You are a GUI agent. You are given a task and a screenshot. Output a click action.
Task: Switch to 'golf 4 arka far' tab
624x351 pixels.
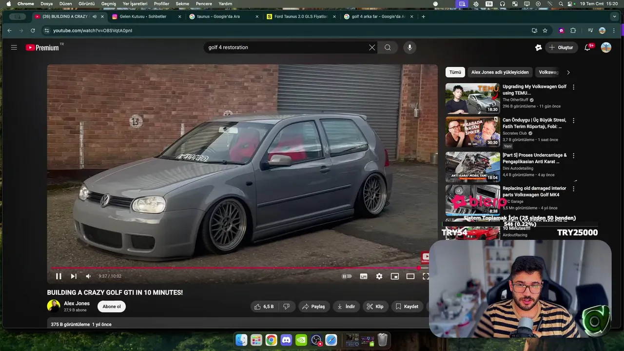pyautogui.click(x=378, y=17)
